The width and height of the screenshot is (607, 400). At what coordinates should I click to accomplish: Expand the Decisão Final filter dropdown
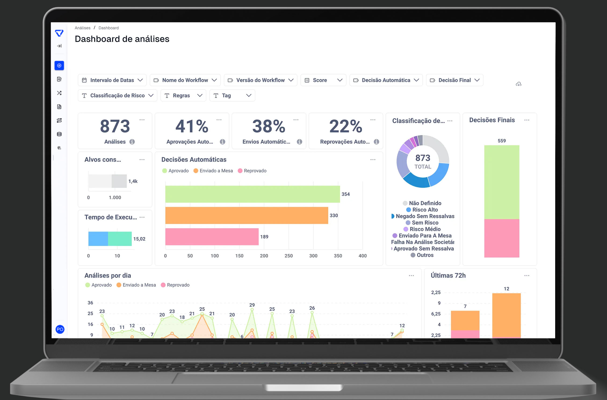click(454, 80)
